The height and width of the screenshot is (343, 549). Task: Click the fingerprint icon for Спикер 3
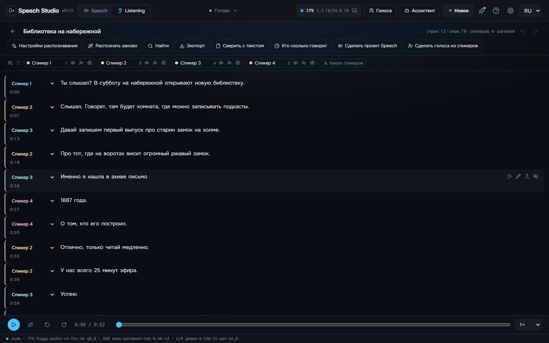click(x=238, y=63)
